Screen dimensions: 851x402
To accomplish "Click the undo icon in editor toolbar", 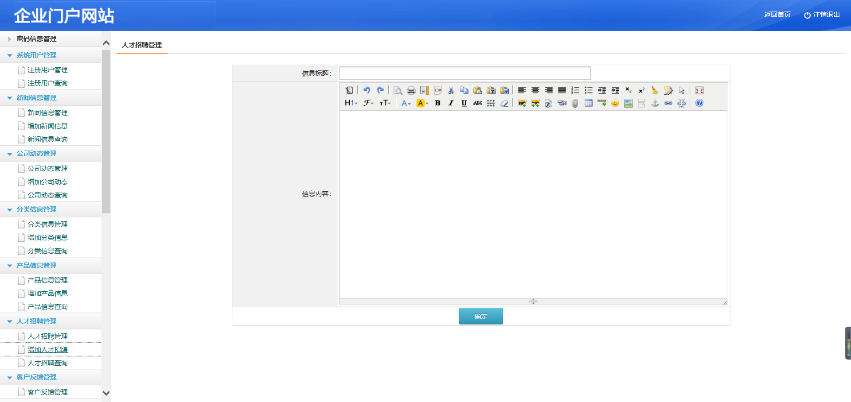I will tap(367, 90).
